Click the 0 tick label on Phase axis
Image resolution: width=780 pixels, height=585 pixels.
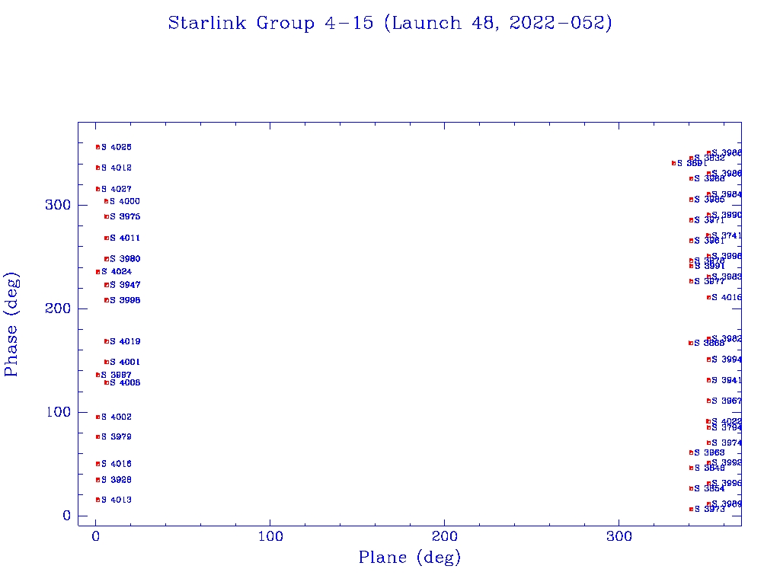coord(67,516)
